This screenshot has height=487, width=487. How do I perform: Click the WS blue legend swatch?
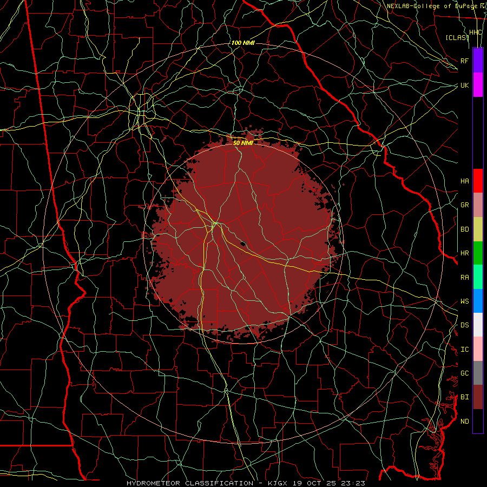pos(478,301)
